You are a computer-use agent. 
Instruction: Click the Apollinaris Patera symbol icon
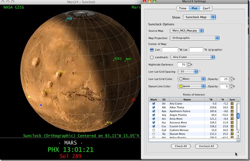232,111
